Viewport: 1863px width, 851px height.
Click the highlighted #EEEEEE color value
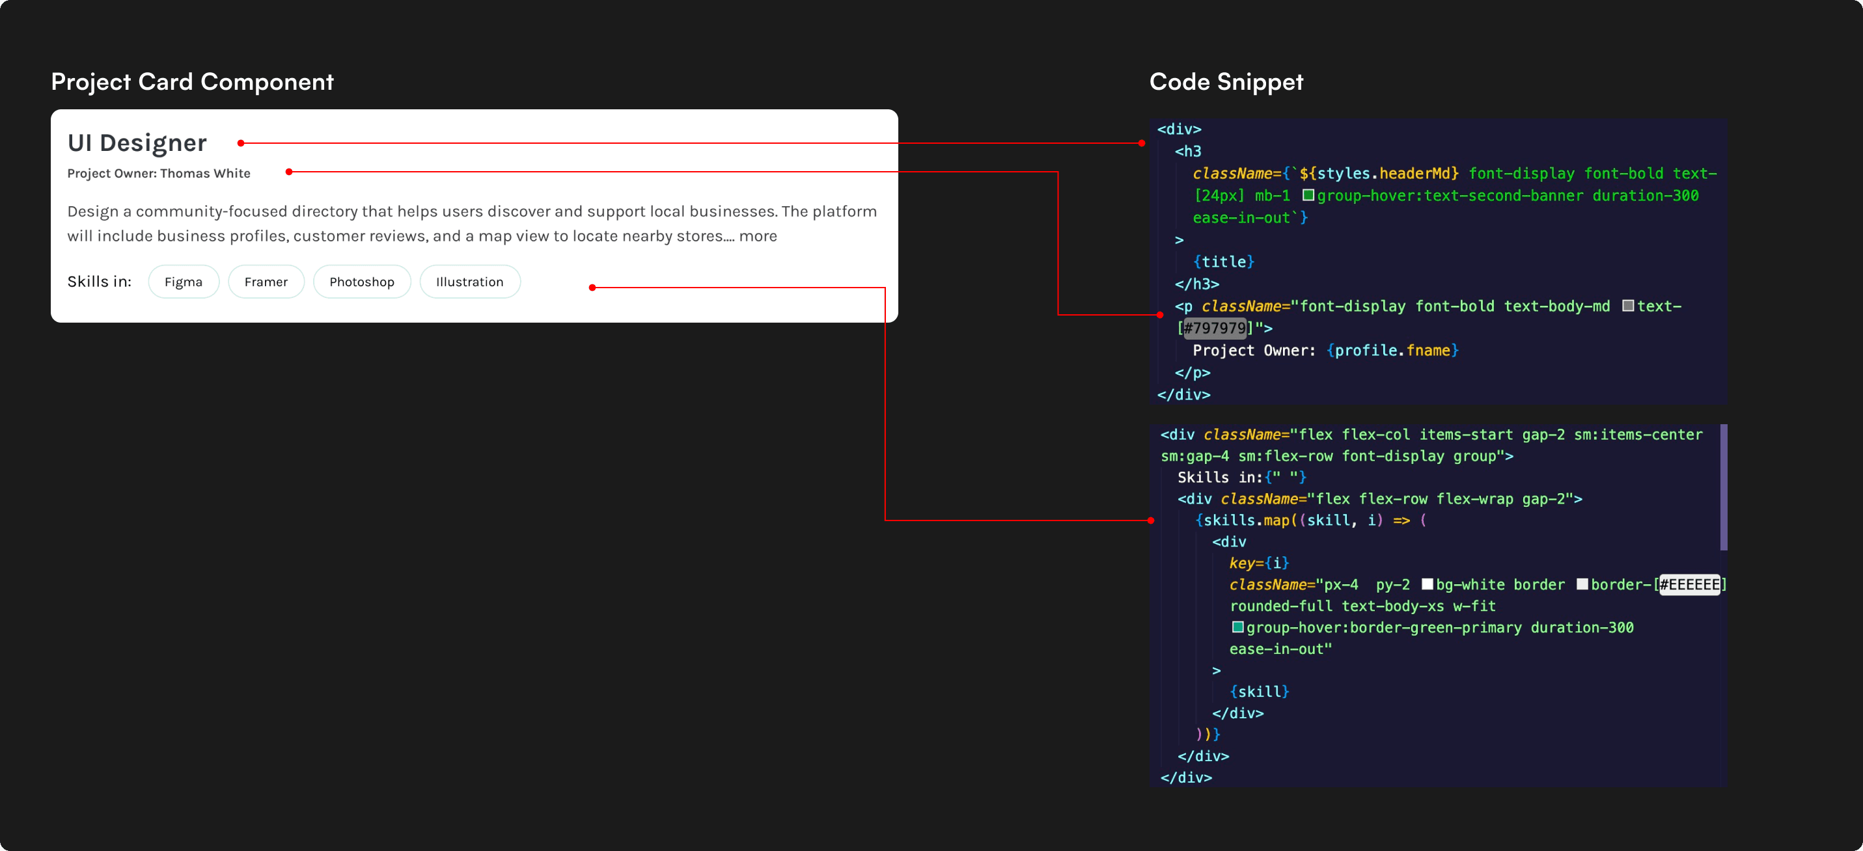pos(1689,584)
